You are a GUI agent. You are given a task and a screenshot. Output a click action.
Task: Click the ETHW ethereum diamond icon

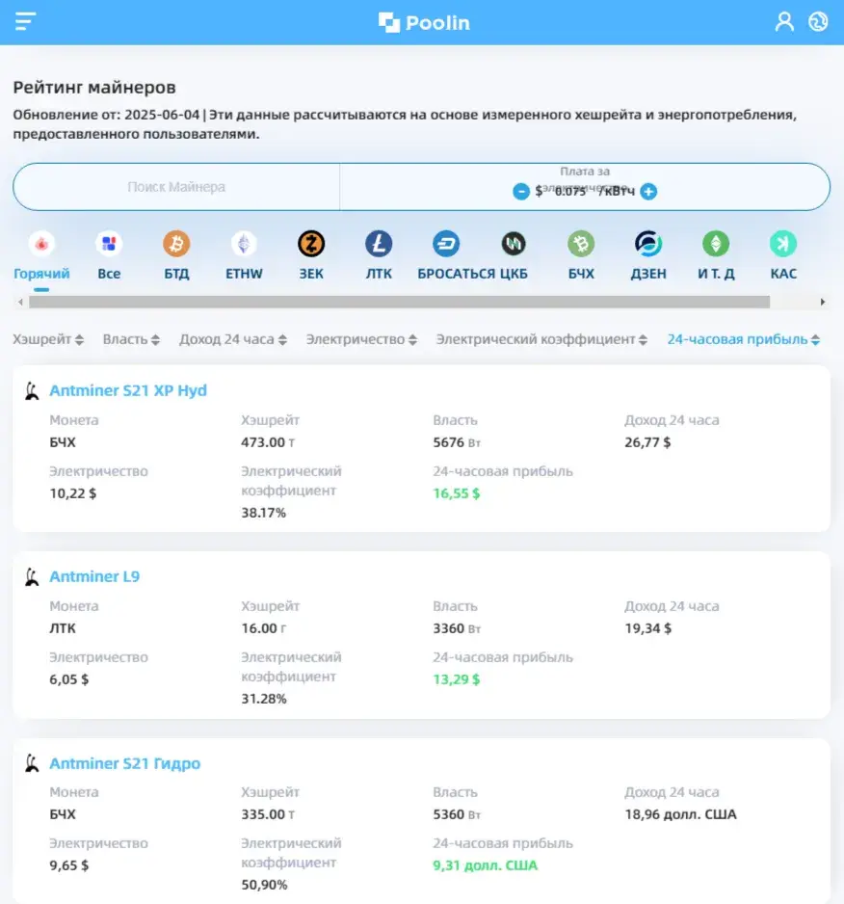[244, 244]
